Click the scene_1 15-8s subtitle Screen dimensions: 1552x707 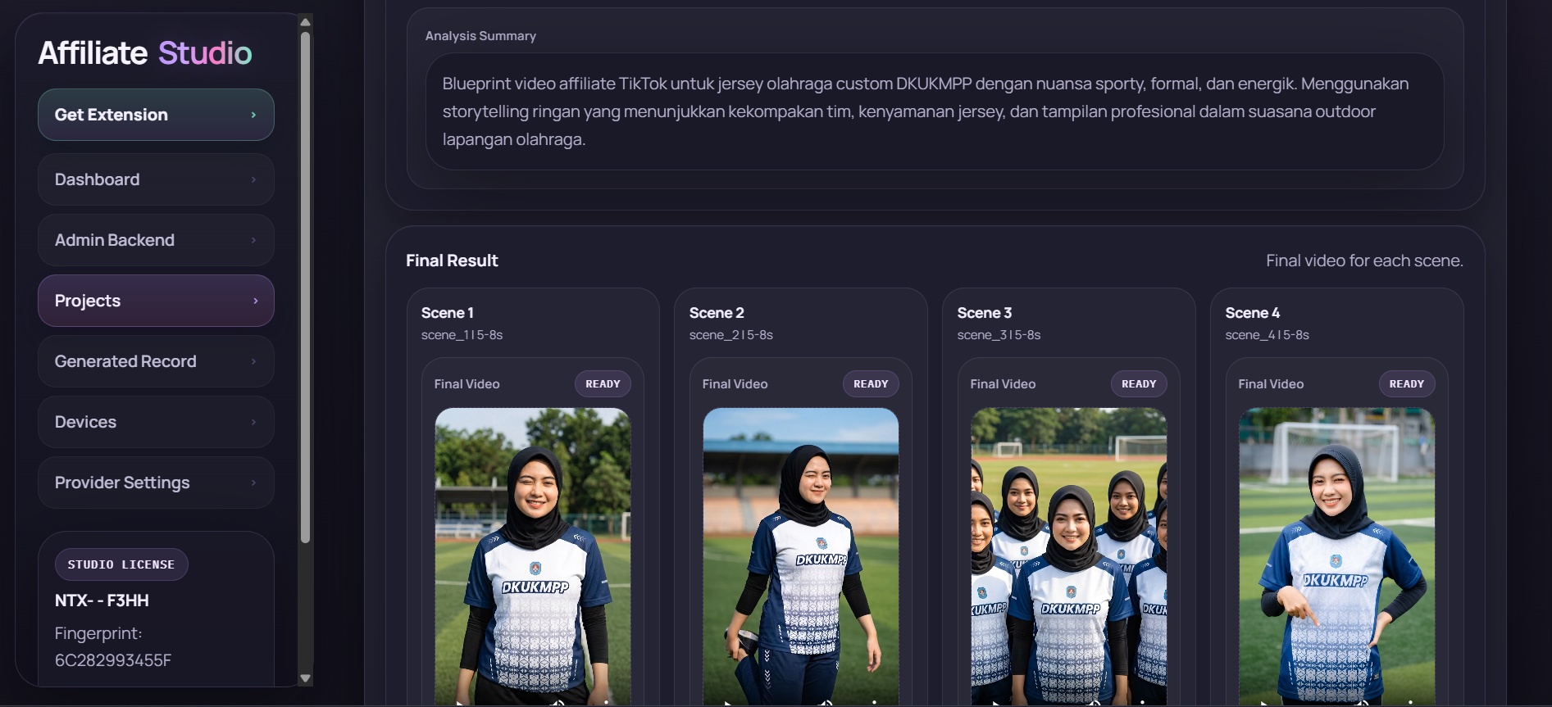(x=462, y=335)
